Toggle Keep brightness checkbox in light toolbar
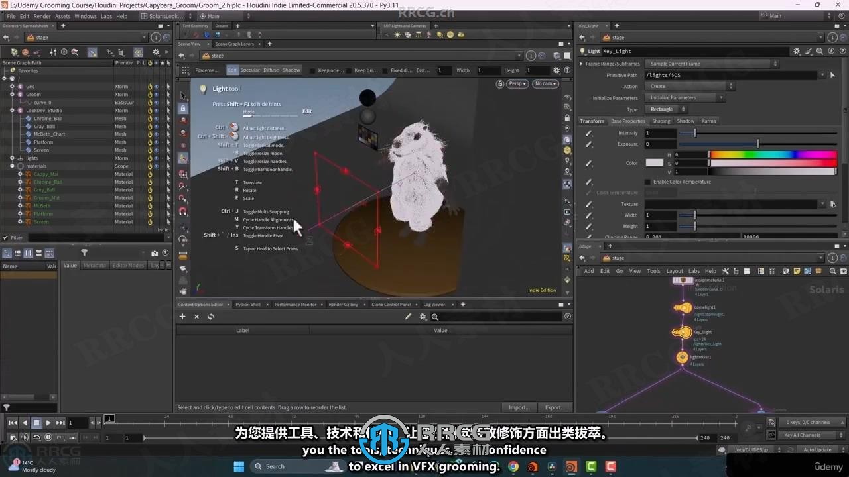849x477 pixels. click(x=349, y=70)
